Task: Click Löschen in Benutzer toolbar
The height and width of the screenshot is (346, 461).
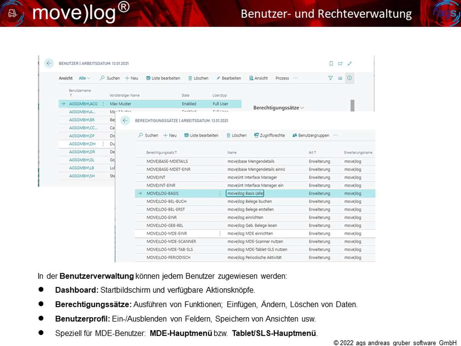Action: pyautogui.click(x=198, y=78)
